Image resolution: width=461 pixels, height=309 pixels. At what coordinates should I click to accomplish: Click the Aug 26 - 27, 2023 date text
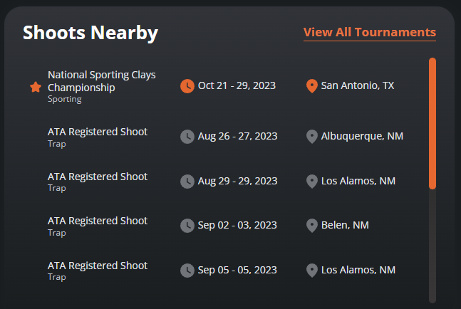click(237, 136)
